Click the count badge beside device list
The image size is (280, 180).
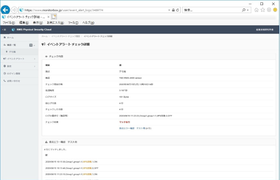click(x=31, y=45)
